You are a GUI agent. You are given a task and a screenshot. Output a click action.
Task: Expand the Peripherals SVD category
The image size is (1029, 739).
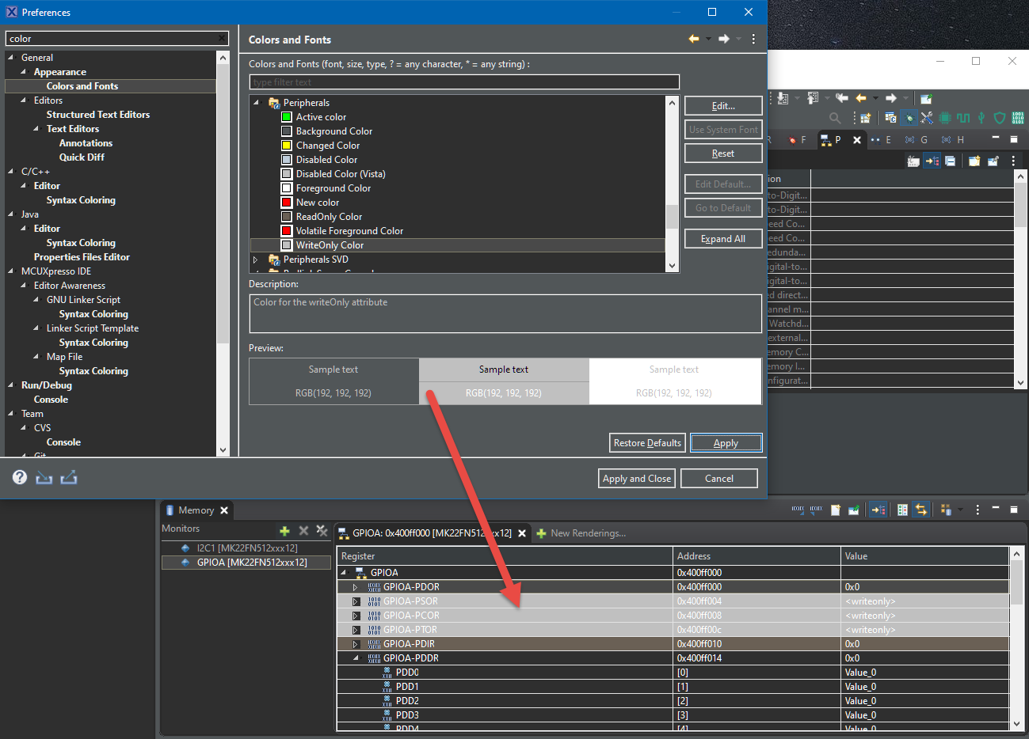256,260
